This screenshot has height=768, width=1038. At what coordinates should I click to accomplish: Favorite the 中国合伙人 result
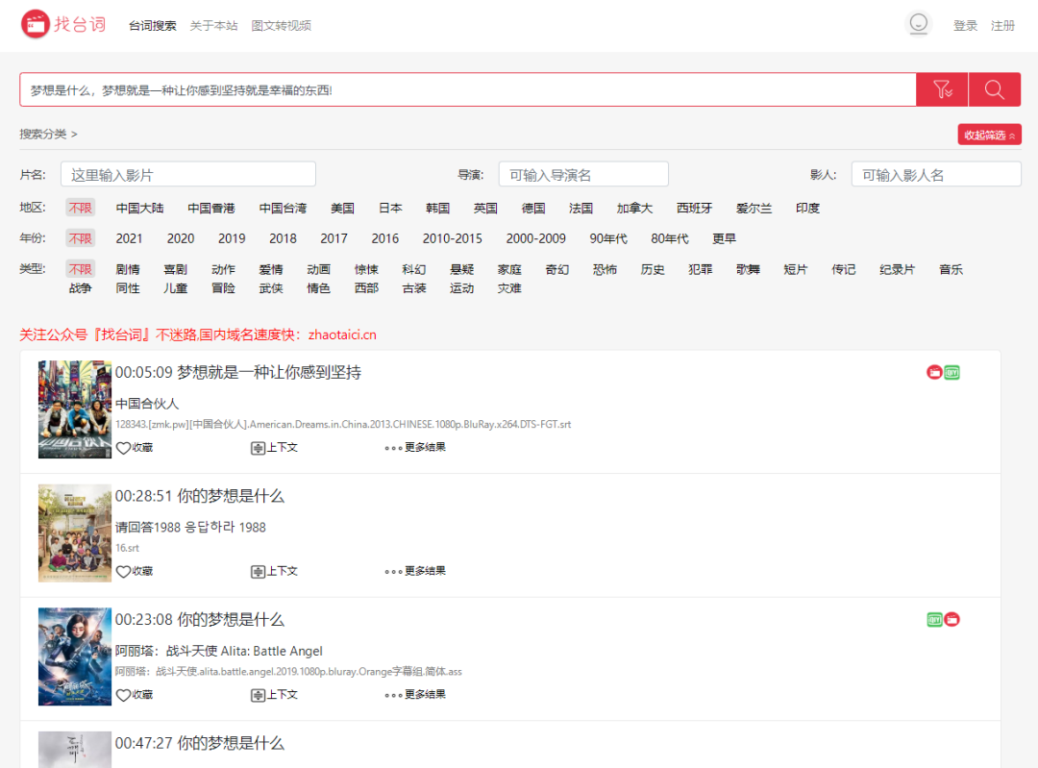click(x=135, y=448)
